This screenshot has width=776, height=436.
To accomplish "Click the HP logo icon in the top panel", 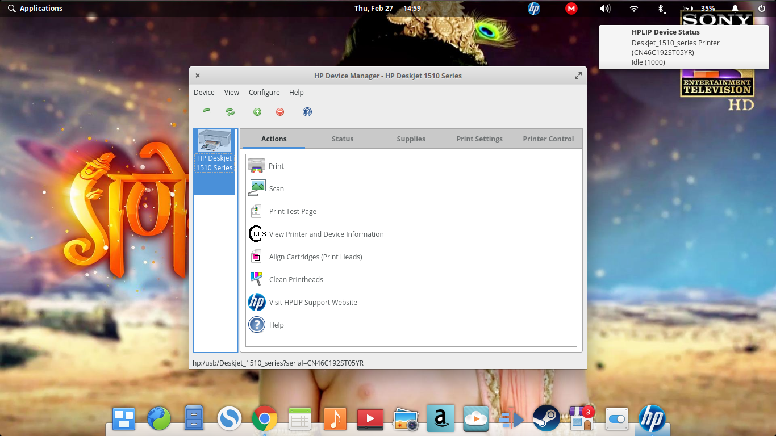I will (x=533, y=9).
